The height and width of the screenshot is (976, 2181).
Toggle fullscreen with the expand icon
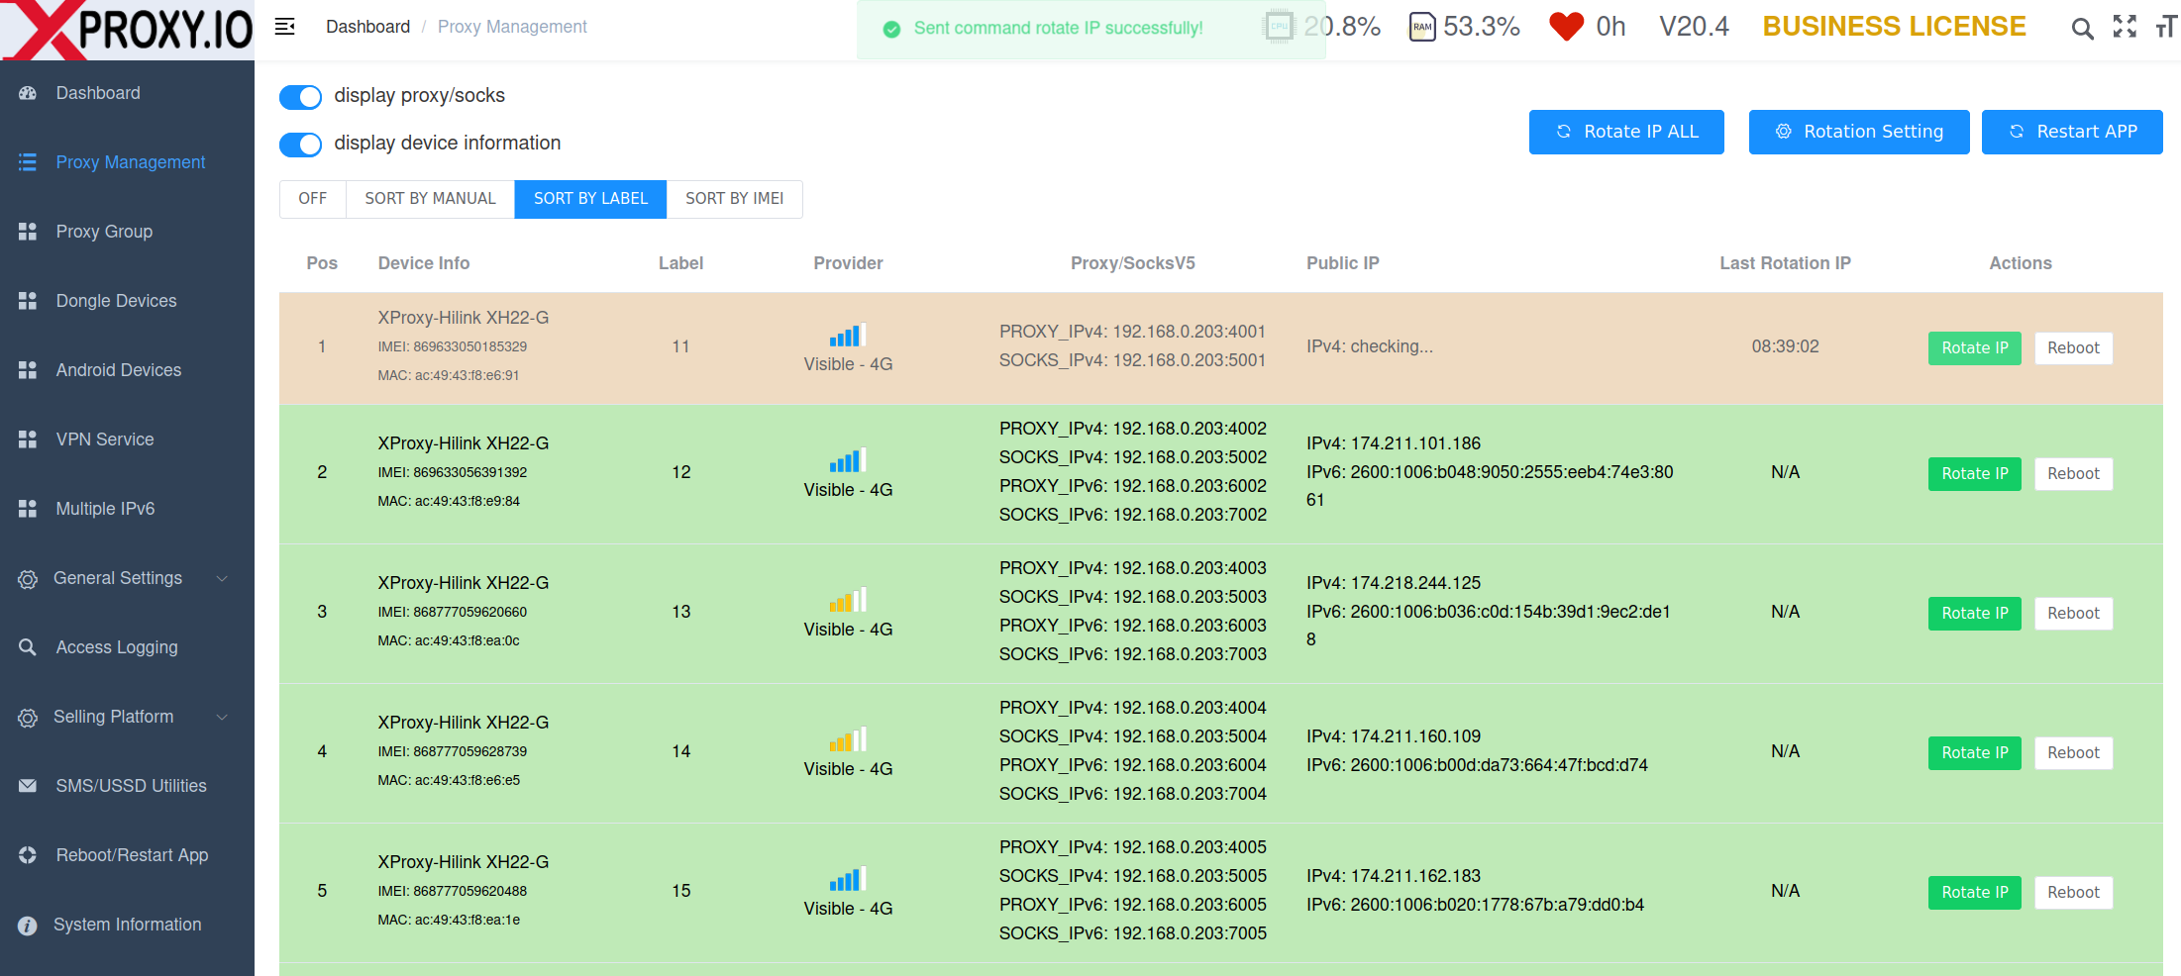(2125, 27)
